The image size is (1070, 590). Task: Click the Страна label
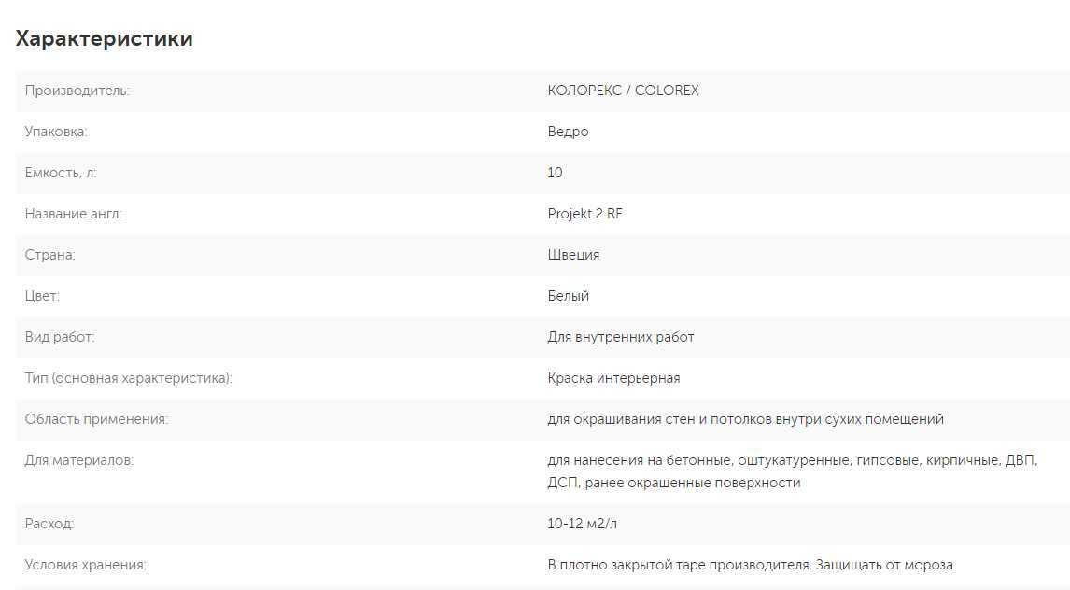coord(49,255)
